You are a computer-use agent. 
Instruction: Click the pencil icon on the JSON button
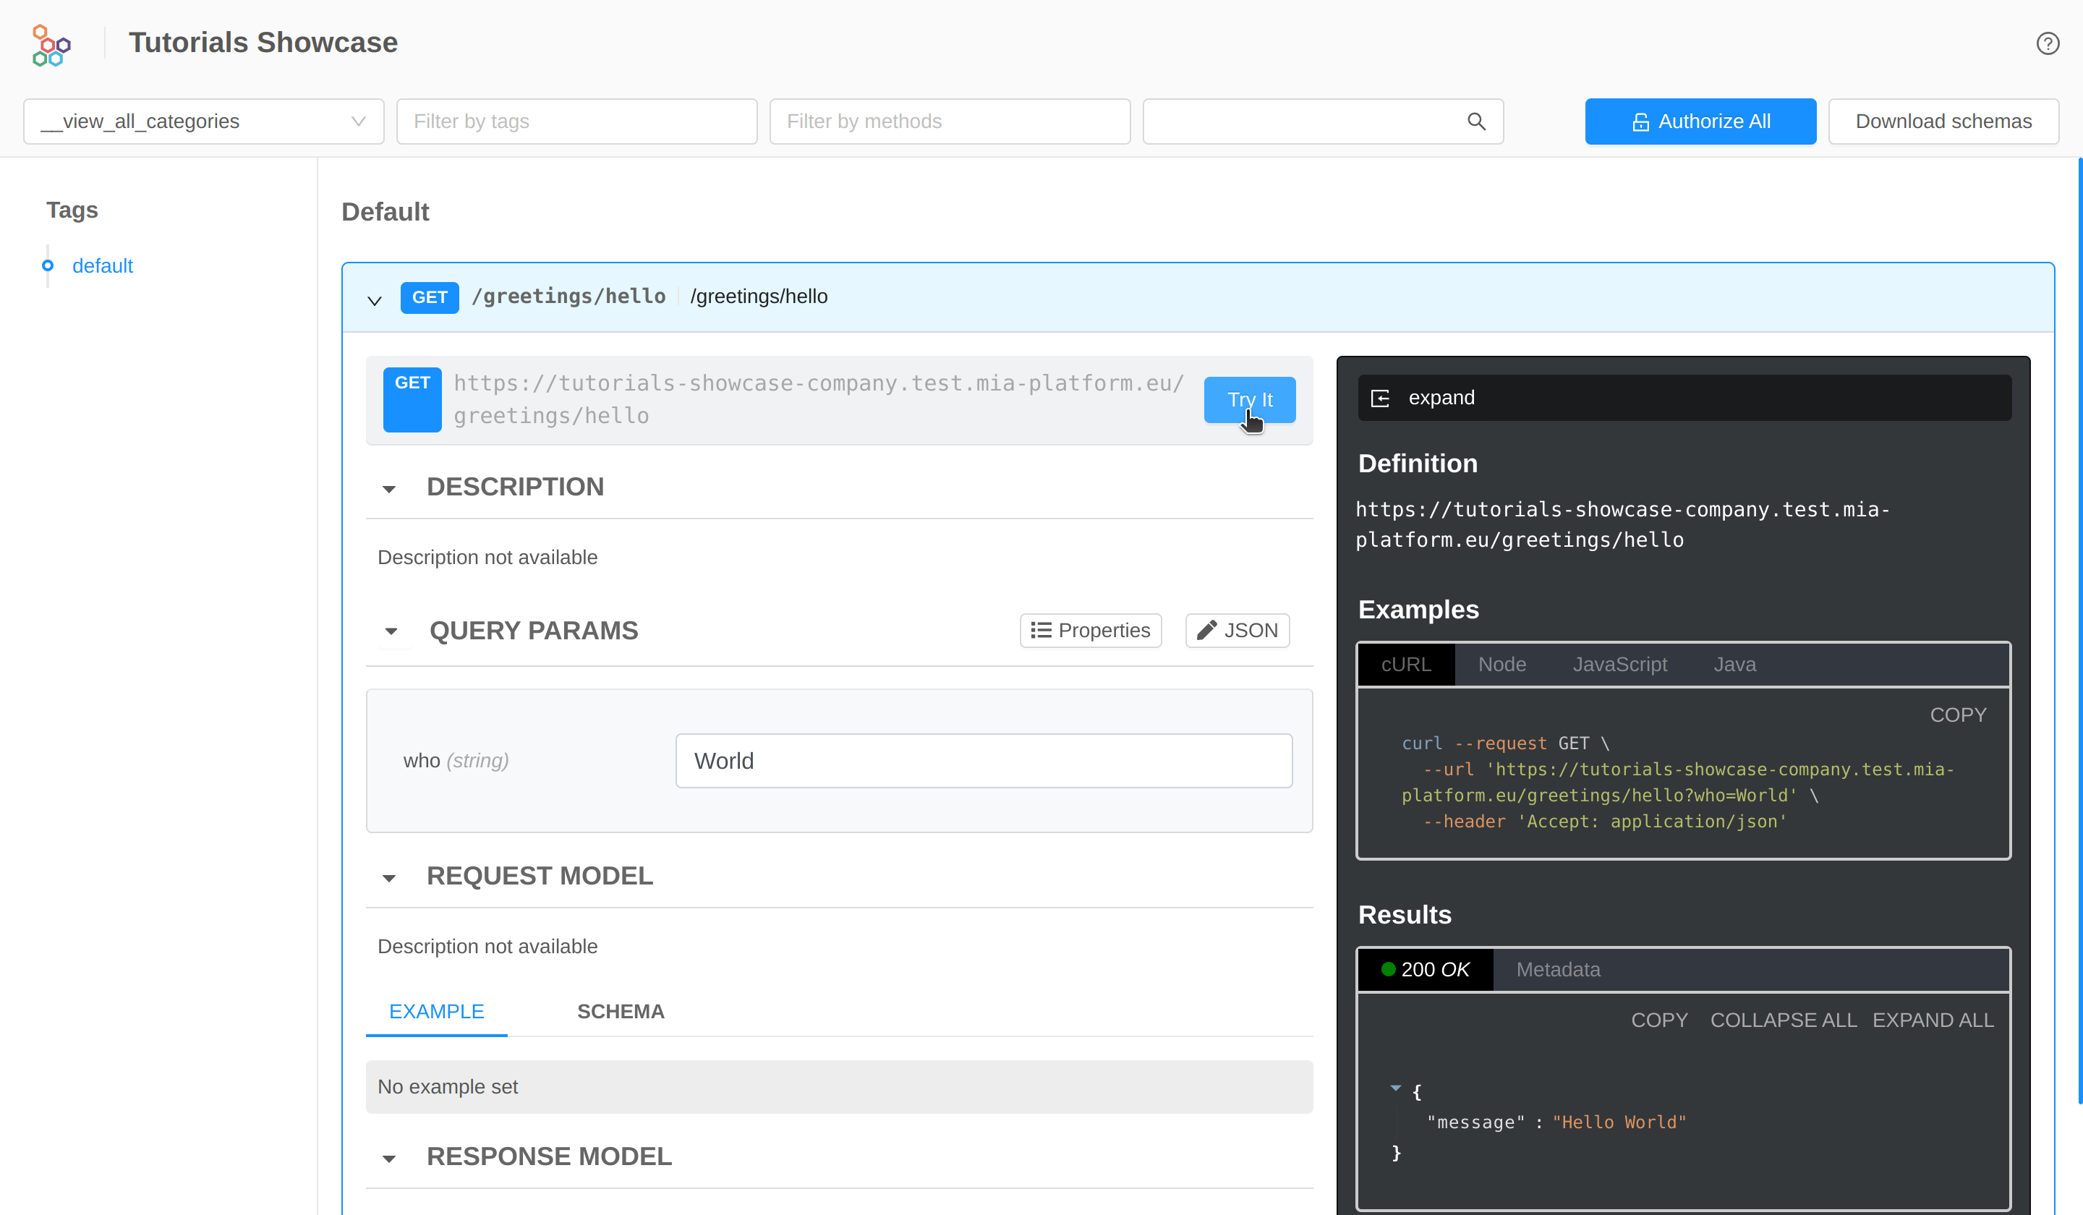pos(1207,630)
